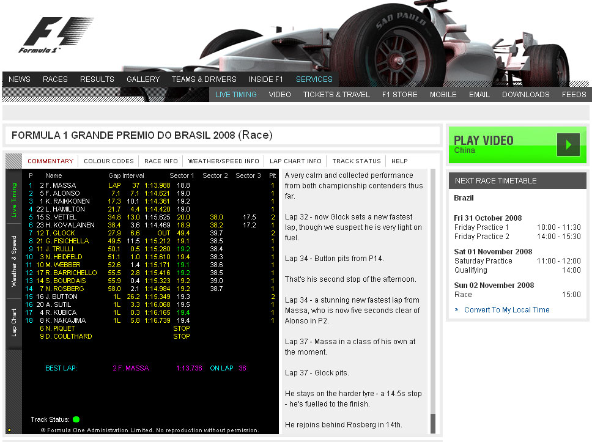Open the RACES menu
592x442 pixels.
(x=55, y=79)
